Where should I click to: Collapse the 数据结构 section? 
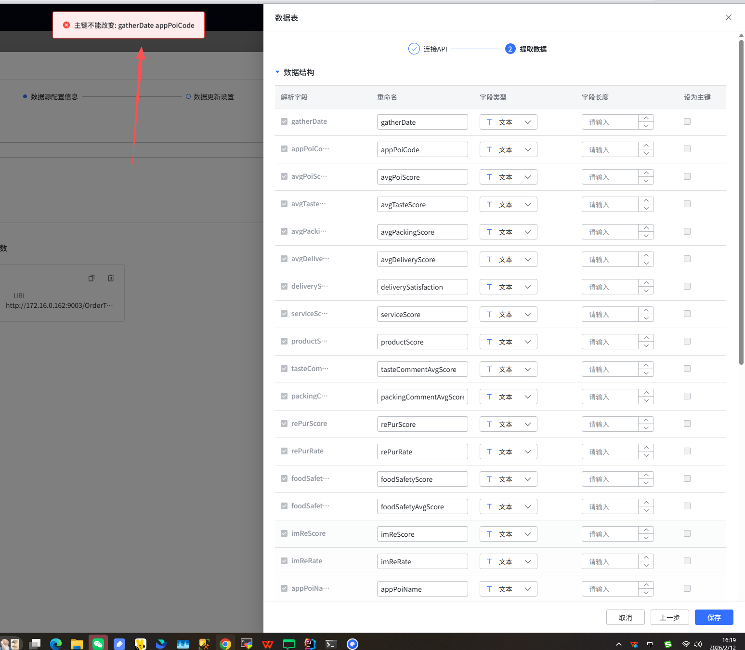[277, 72]
